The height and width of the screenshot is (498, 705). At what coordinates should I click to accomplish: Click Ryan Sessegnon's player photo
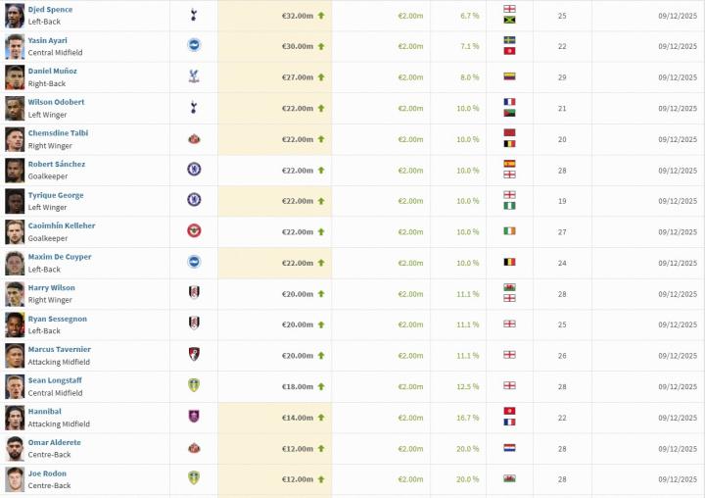pos(15,324)
